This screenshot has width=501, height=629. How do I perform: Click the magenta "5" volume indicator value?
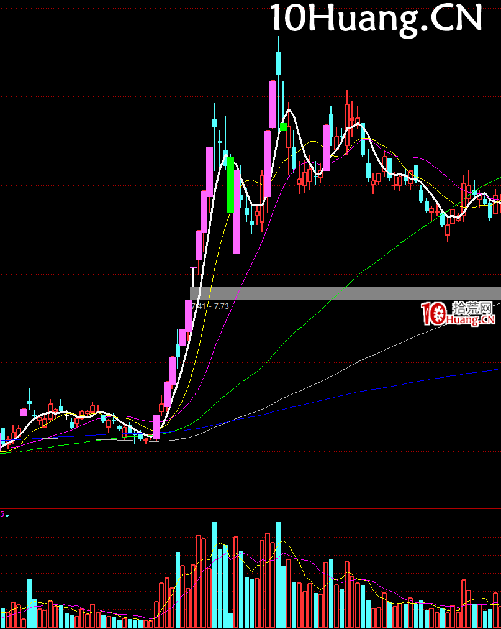click(2, 514)
